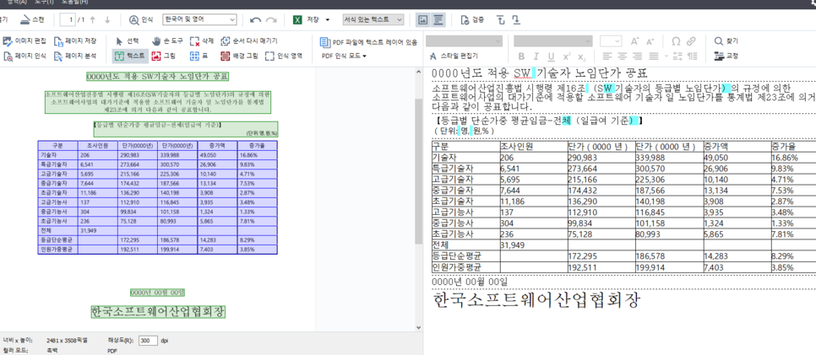Redo the last action
Image resolution: width=816 pixels, height=355 pixels.
[271, 20]
